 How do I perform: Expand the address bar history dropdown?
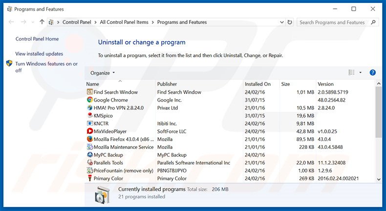point(281,22)
